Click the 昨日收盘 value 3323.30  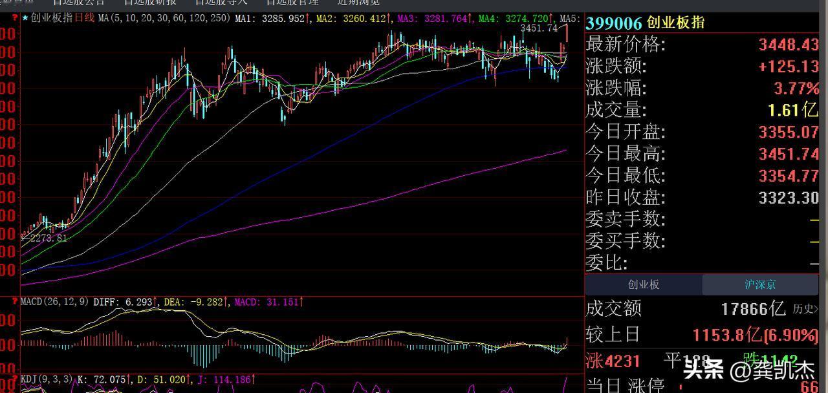pyautogui.click(x=789, y=198)
